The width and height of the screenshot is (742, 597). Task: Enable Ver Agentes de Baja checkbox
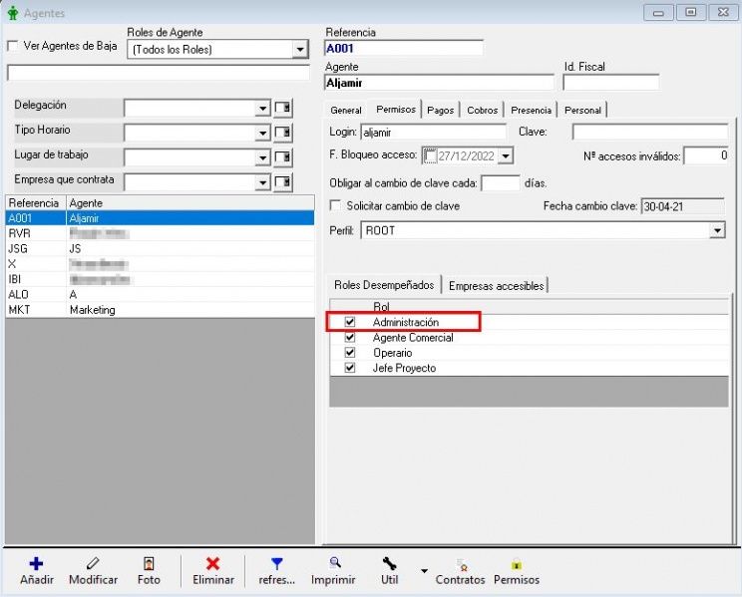tap(13, 46)
